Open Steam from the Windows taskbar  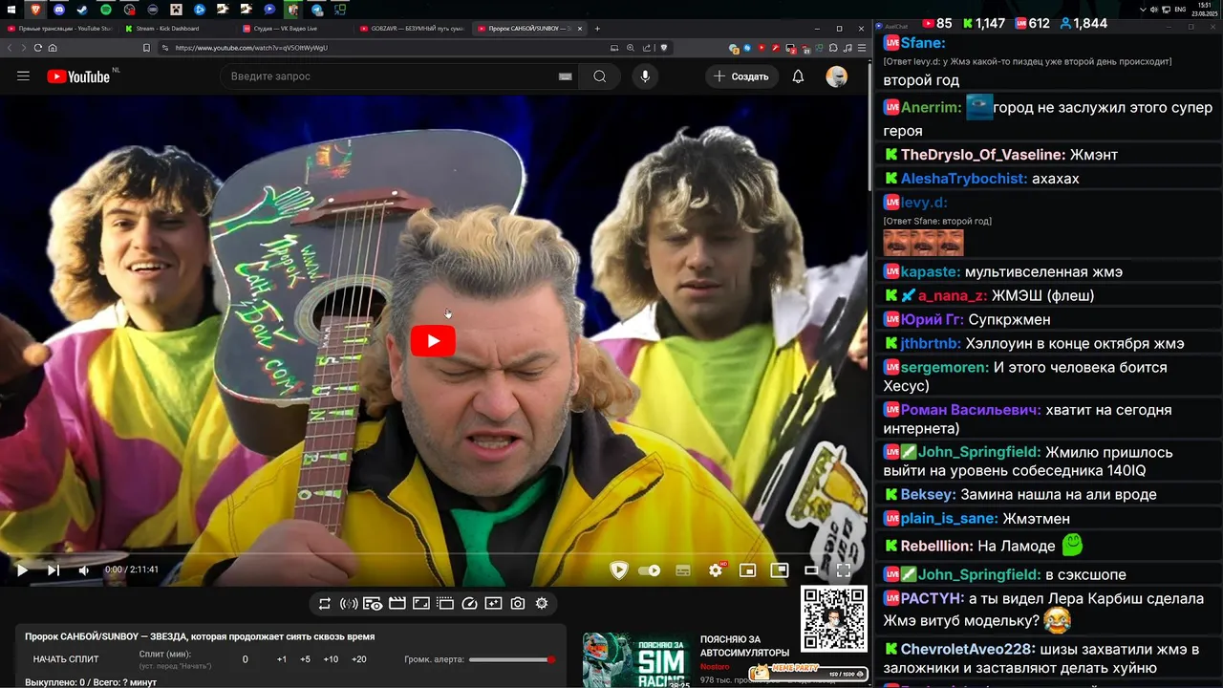tap(82, 9)
